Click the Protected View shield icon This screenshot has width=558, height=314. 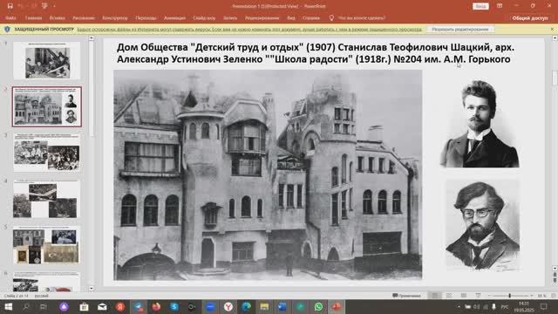click(x=7, y=29)
